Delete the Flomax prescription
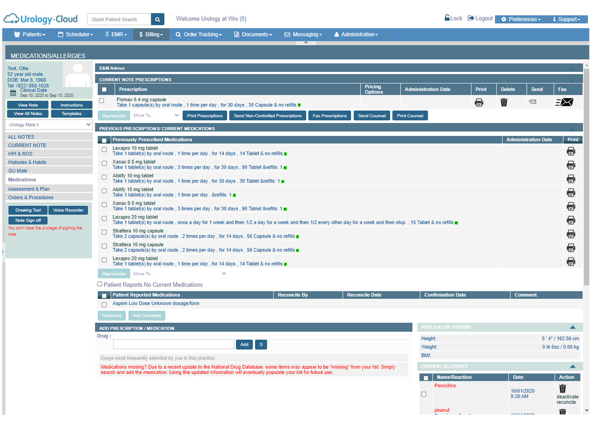The image size is (590, 443). pyautogui.click(x=504, y=102)
